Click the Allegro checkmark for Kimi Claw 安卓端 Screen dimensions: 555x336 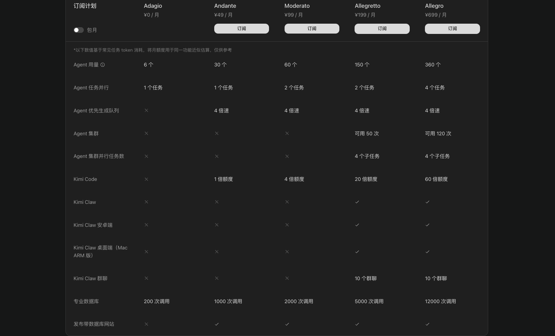click(427, 225)
